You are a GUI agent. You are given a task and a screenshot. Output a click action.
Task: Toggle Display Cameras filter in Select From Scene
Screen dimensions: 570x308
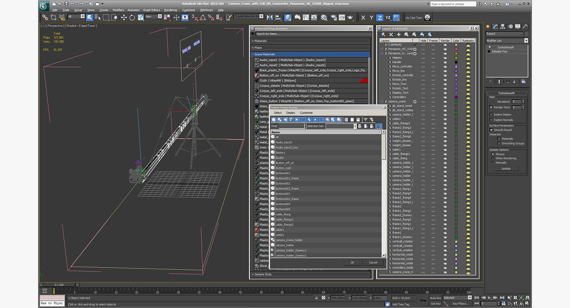click(292, 120)
